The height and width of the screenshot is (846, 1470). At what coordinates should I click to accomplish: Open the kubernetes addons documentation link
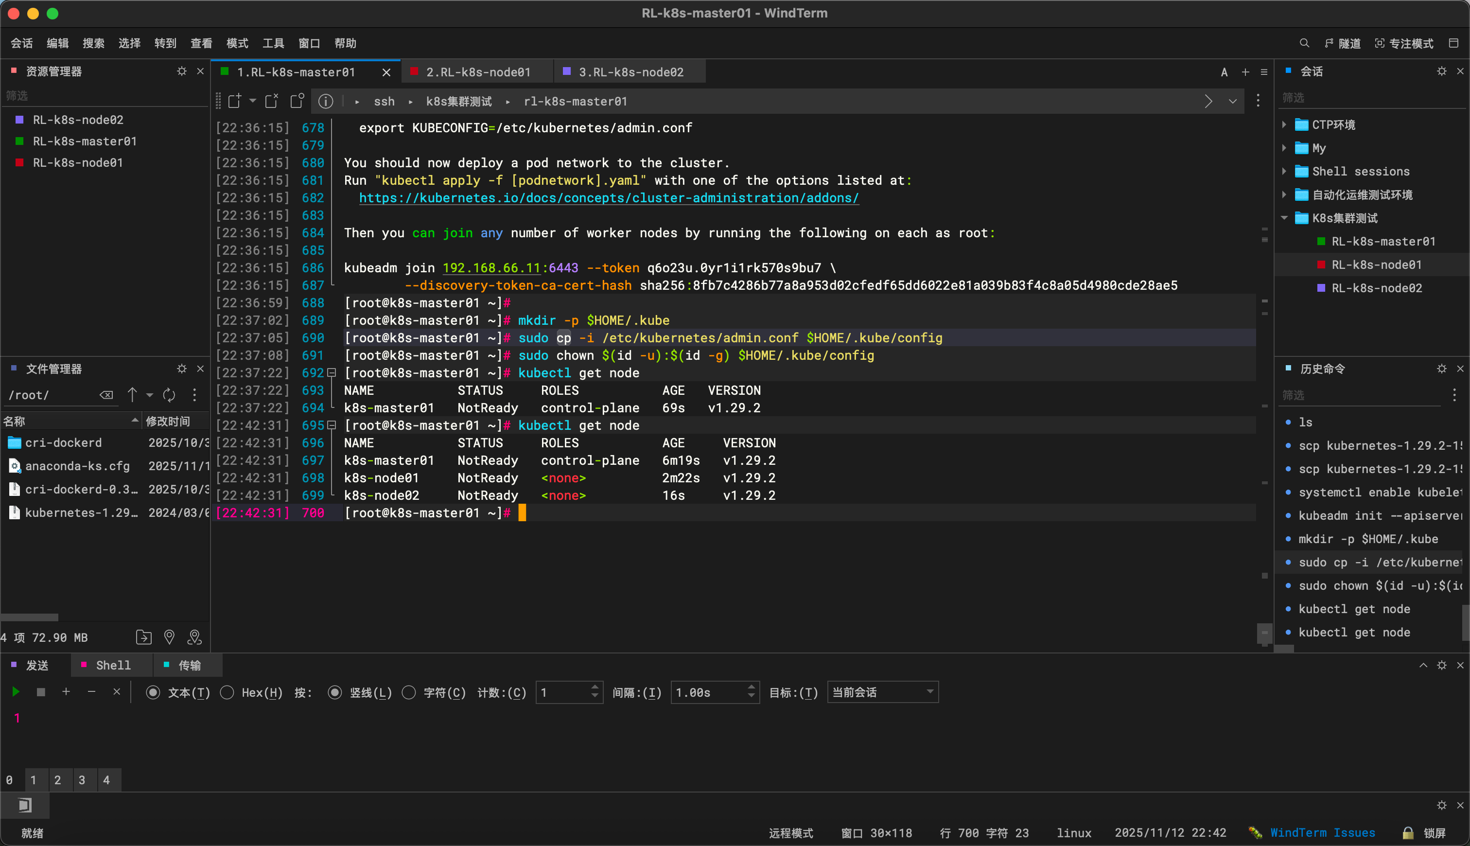[608, 197]
